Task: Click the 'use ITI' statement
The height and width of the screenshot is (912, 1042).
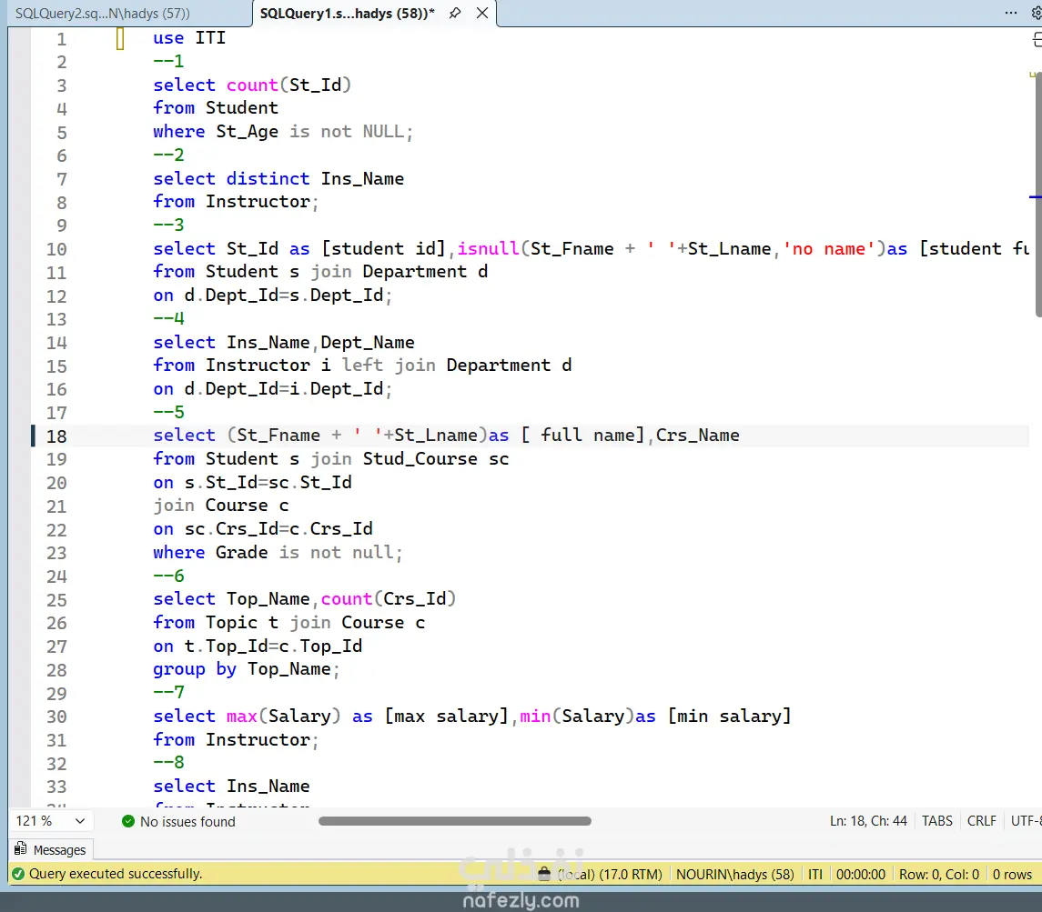Action: pyautogui.click(x=189, y=38)
